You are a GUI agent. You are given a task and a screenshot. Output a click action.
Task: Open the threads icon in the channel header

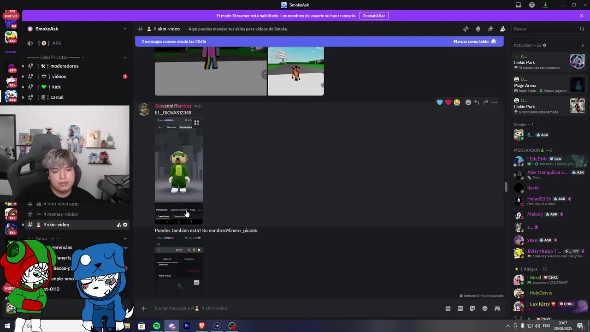[x=466, y=29]
